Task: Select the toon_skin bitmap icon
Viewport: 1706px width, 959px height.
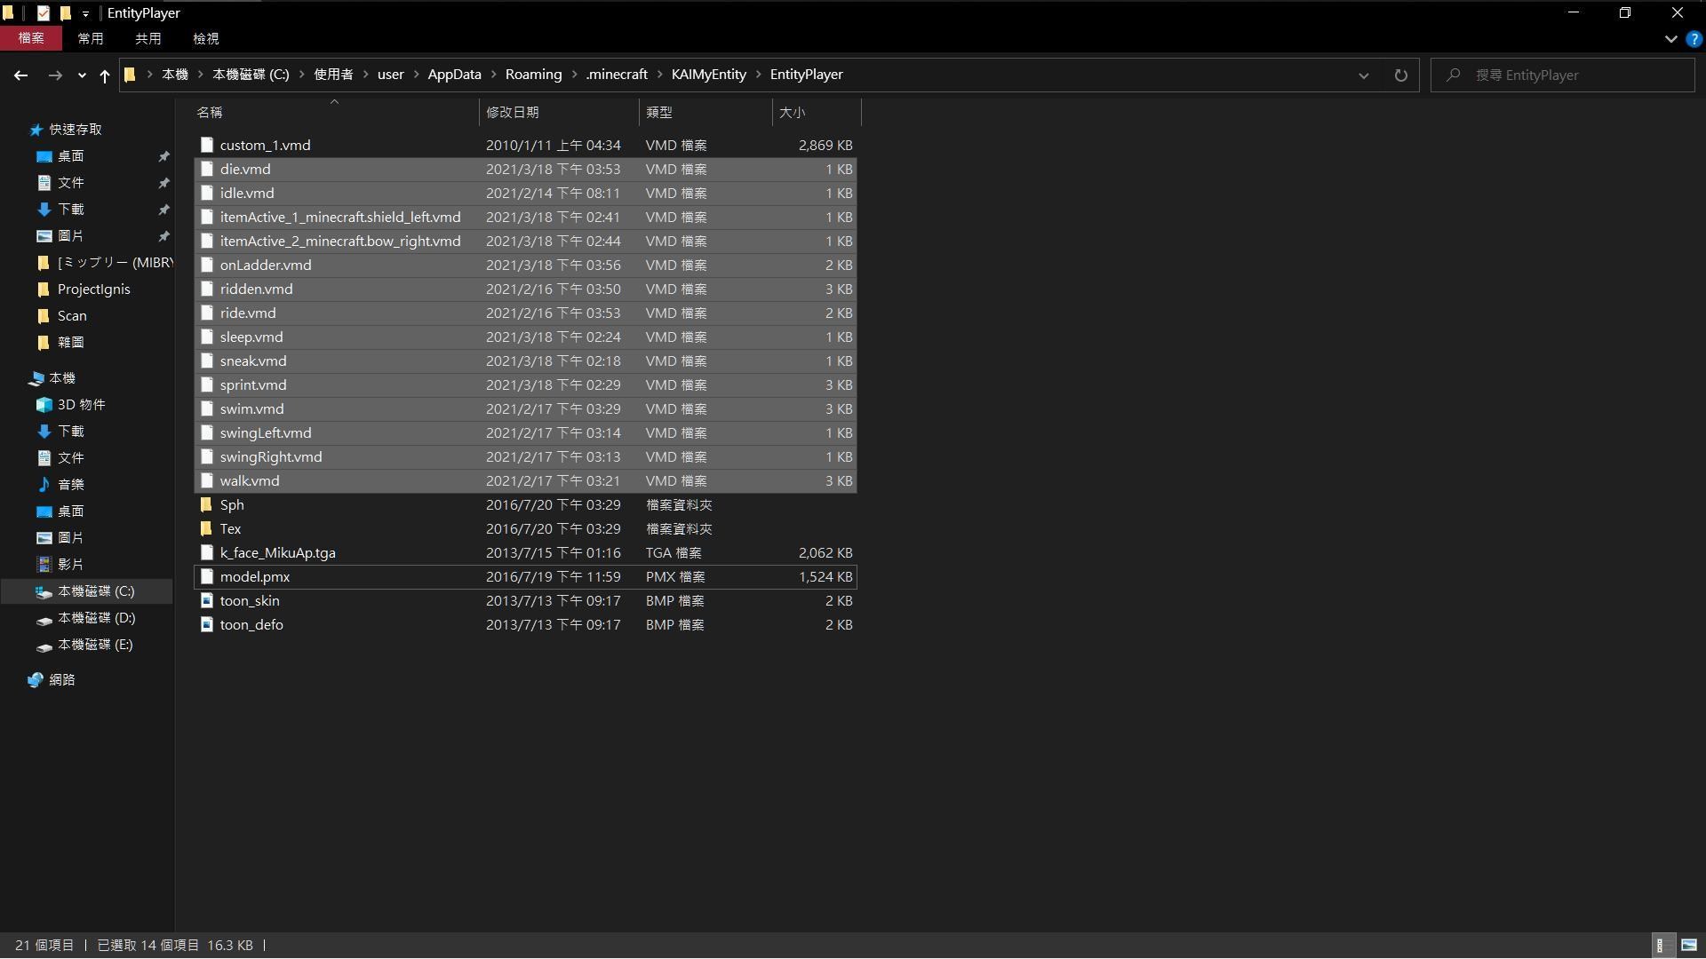Action: click(x=207, y=600)
